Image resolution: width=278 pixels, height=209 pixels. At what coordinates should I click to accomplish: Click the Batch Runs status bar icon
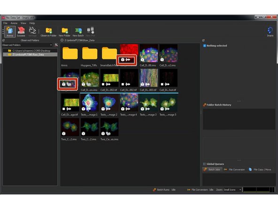pyautogui.click(x=154, y=190)
